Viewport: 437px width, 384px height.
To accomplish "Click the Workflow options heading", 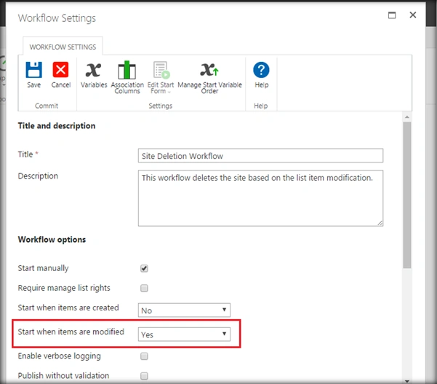I will click(x=52, y=240).
